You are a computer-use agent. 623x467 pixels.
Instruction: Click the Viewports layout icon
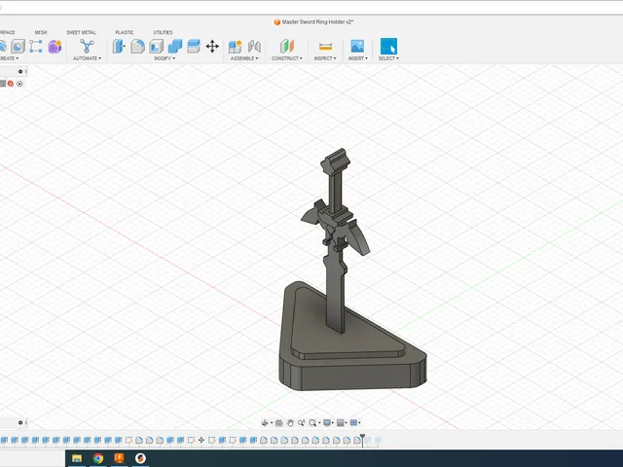(x=353, y=423)
